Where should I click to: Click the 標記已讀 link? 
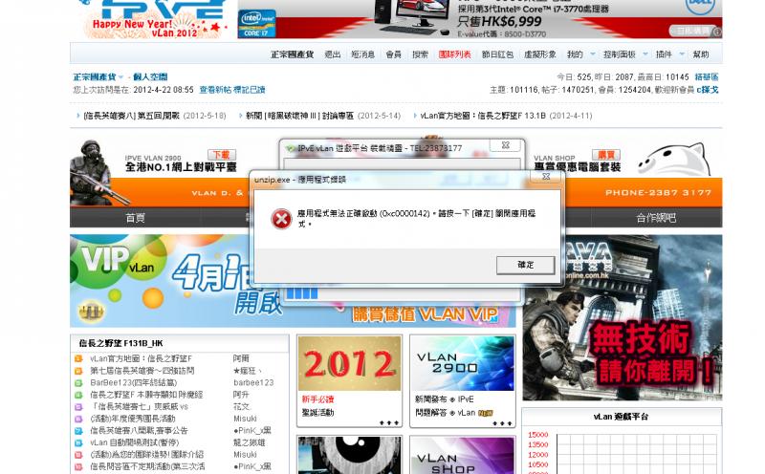coord(250,90)
